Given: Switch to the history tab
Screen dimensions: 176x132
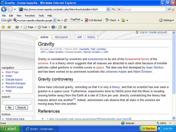Looking at the screenshot, I should 91,37.
